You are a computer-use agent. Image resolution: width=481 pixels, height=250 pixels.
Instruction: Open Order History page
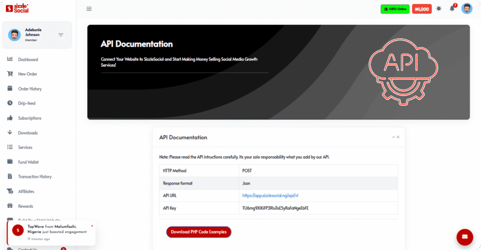point(30,89)
